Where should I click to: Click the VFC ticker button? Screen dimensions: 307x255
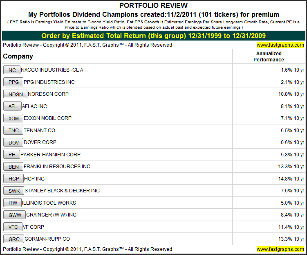click(13, 227)
